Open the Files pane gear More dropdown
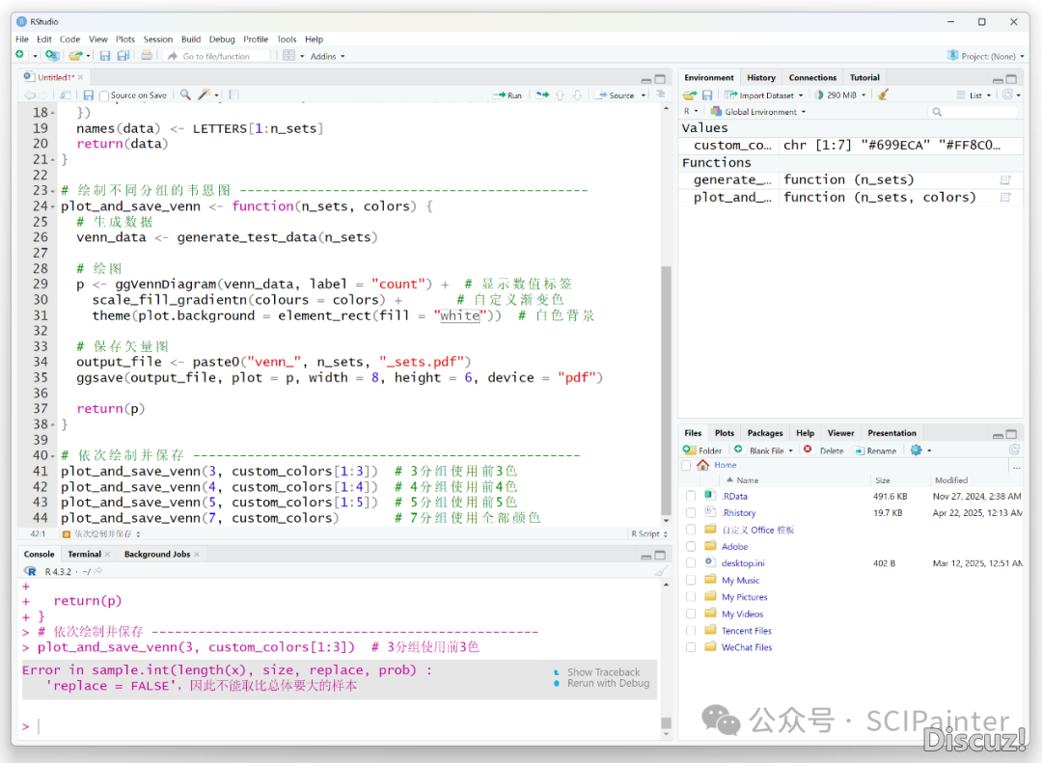This screenshot has width=1042, height=763. tap(921, 450)
